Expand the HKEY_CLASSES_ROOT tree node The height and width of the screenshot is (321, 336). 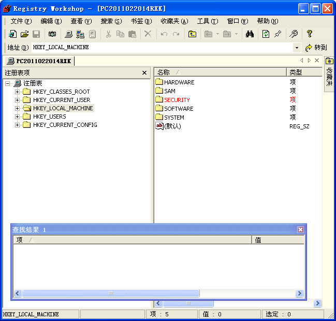coord(17,92)
